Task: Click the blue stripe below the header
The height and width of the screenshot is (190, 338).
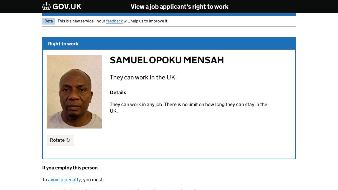Action: point(169,15)
